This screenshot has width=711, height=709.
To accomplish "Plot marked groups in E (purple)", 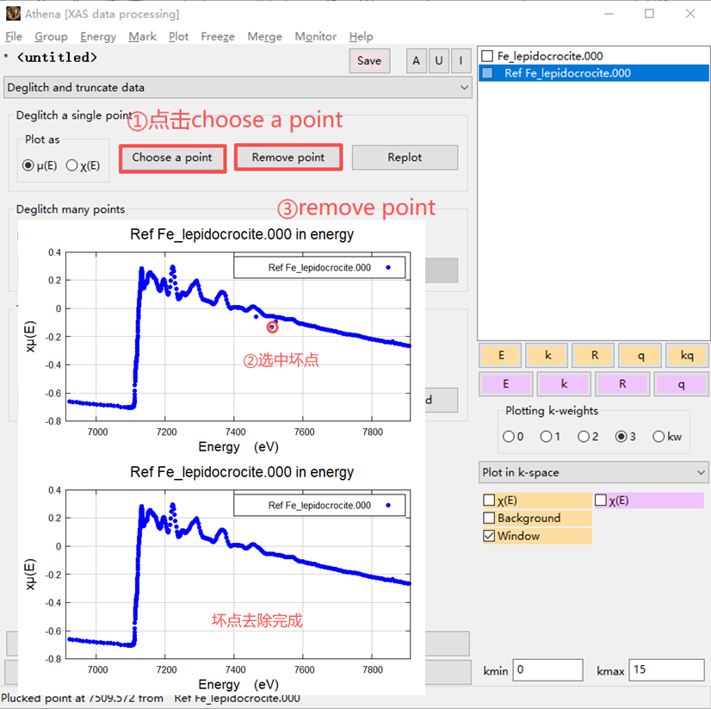I will (505, 384).
